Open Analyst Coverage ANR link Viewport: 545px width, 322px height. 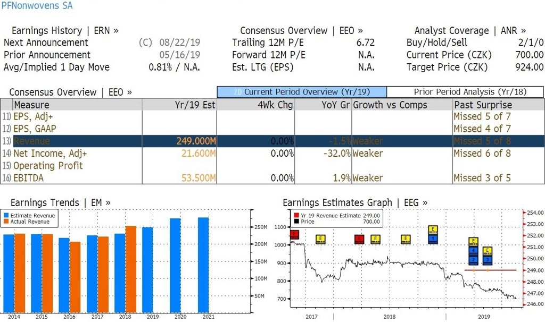pos(470,30)
